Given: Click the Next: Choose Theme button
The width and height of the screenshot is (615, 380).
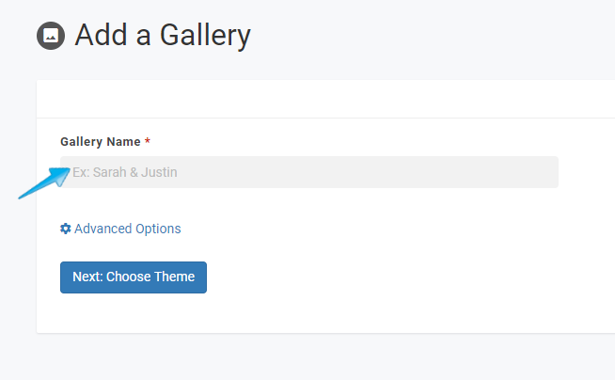Looking at the screenshot, I should click(134, 277).
